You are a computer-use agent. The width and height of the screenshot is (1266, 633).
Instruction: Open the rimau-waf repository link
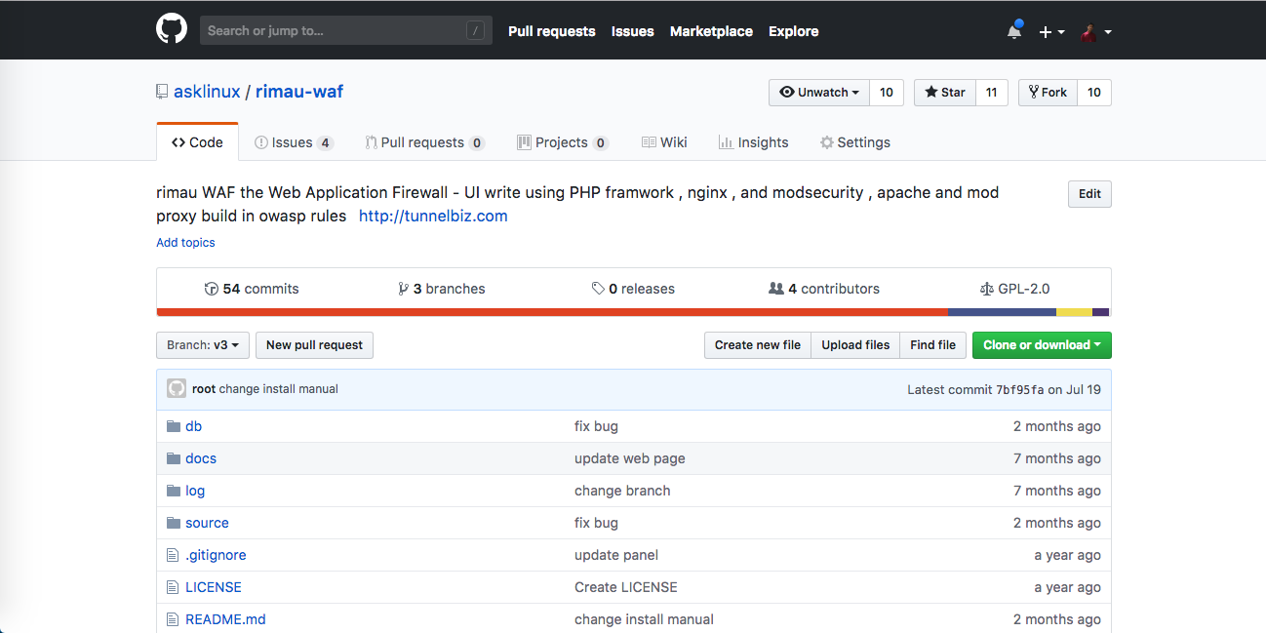[x=299, y=92]
